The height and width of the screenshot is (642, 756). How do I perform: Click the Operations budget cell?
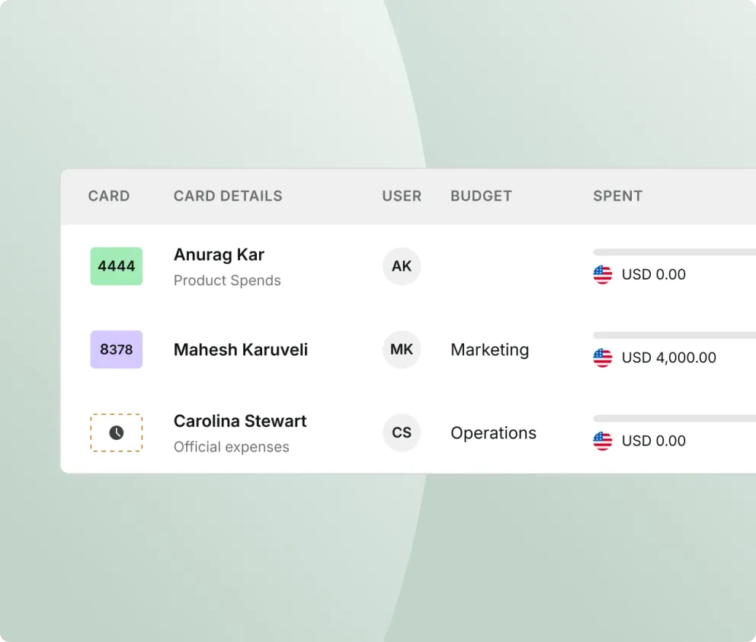click(493, 433)
